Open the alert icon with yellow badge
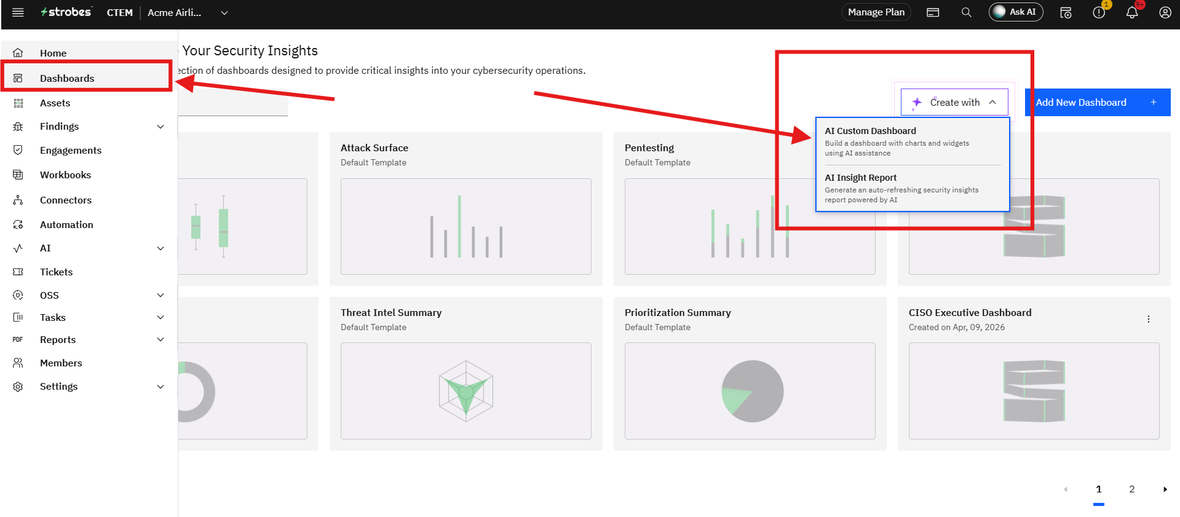Image resolution: width=1180 pixels, height=517 pixels. (1099, 12)
